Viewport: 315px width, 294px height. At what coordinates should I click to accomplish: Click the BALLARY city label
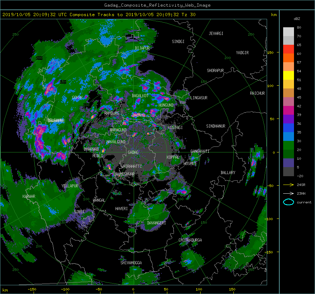(x=228, y=173)
